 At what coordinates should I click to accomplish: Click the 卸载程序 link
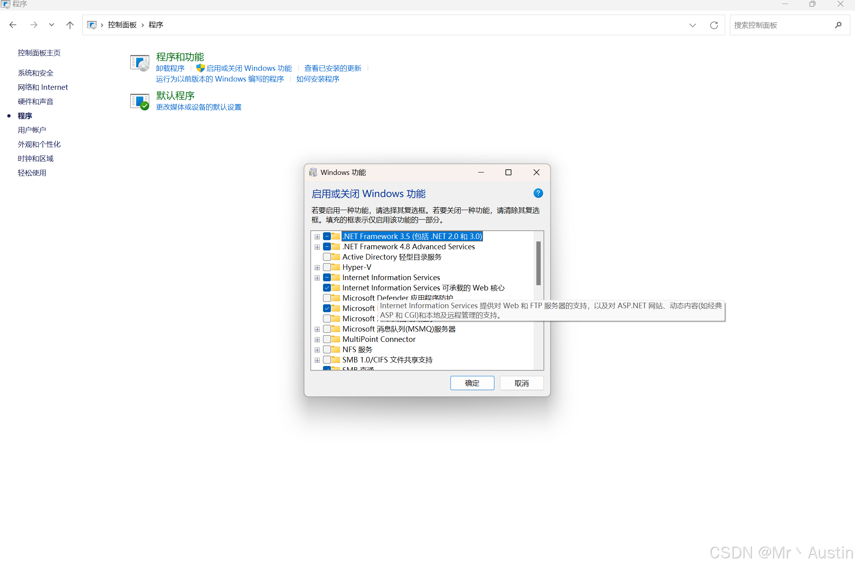170,68
